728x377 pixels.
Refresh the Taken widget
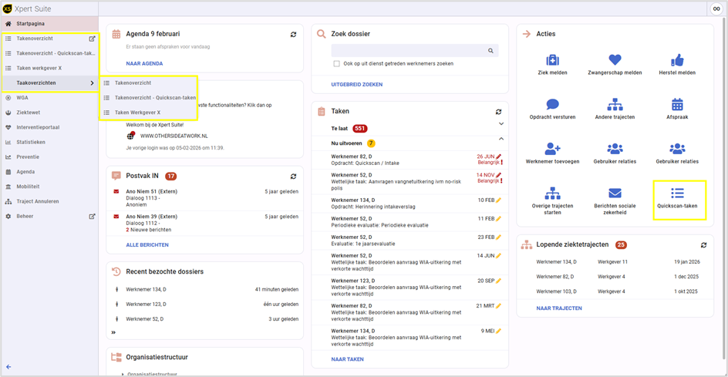[499, 112]
